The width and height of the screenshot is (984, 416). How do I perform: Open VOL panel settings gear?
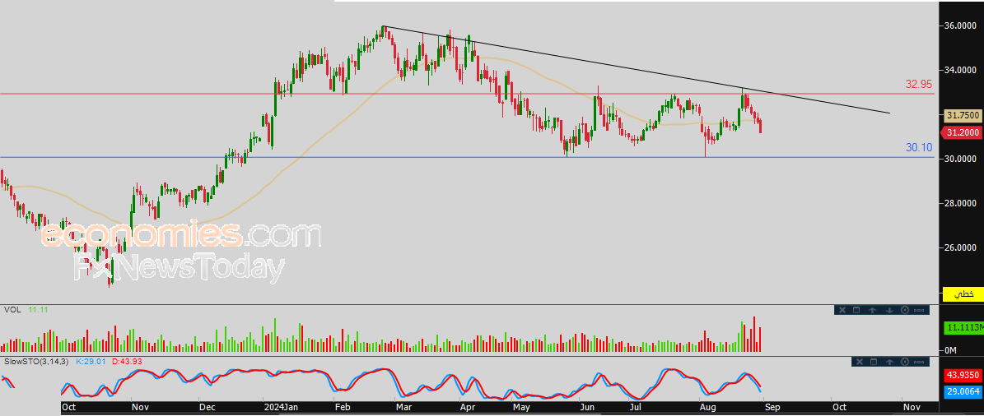[x=905, y=310]
